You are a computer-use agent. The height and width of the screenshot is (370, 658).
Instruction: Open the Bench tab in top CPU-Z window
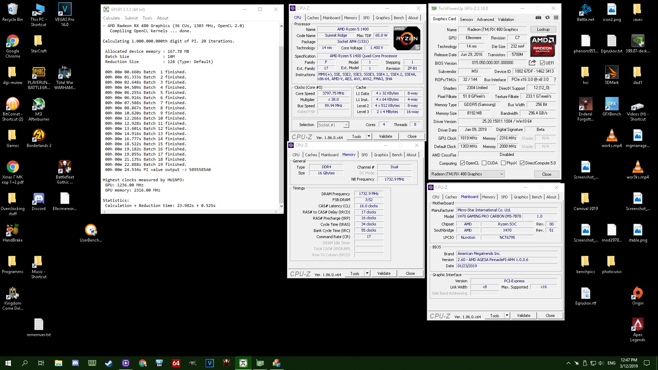tap(399, 18)
